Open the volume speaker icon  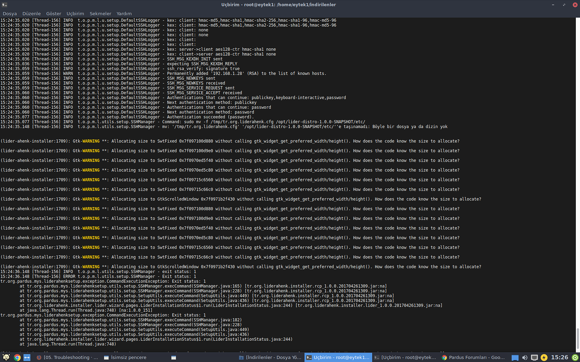pos(525,357)
